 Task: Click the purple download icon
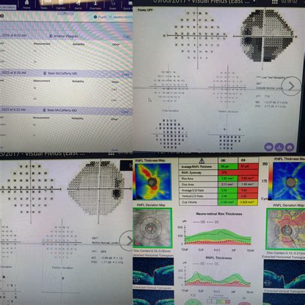(x=279, y=147)
